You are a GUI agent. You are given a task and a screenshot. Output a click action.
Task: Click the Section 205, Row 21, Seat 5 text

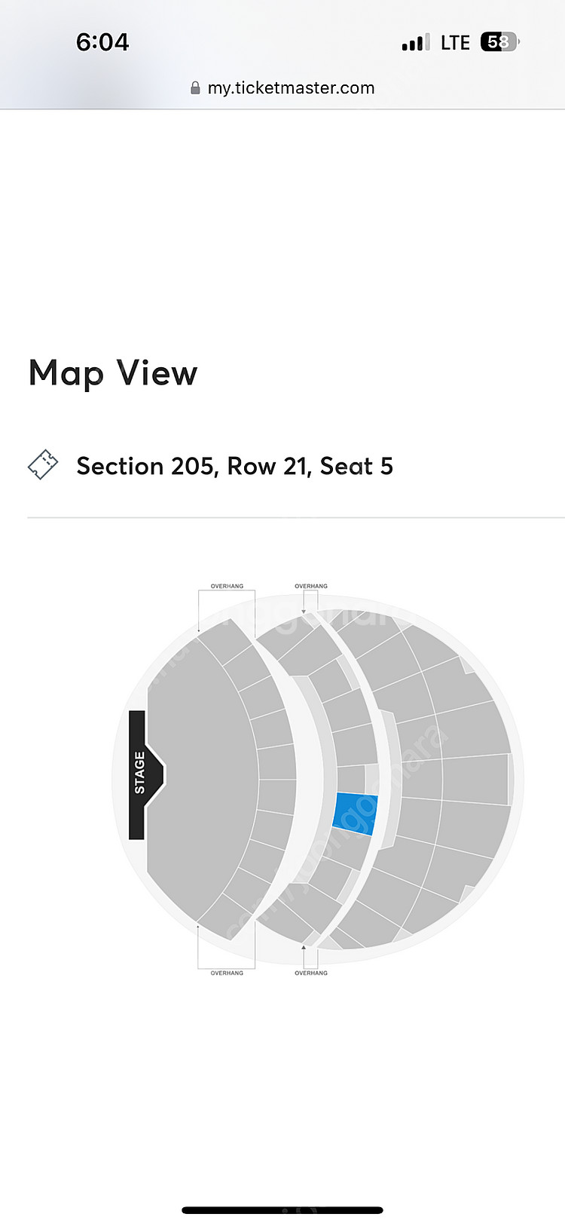(x=234, y=466)
